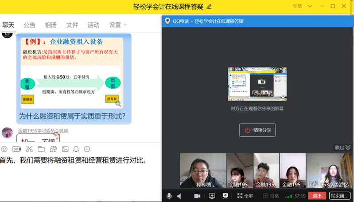Click the bell notification icon
The image size is (354, 202).
(76, 149)
